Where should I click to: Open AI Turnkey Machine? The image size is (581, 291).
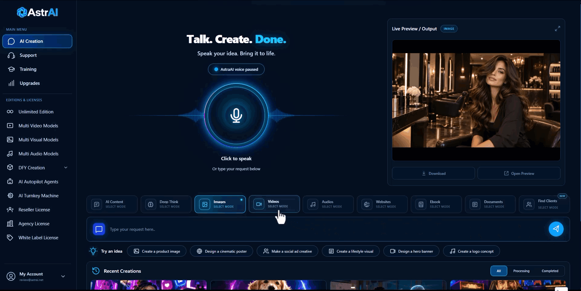37,196
